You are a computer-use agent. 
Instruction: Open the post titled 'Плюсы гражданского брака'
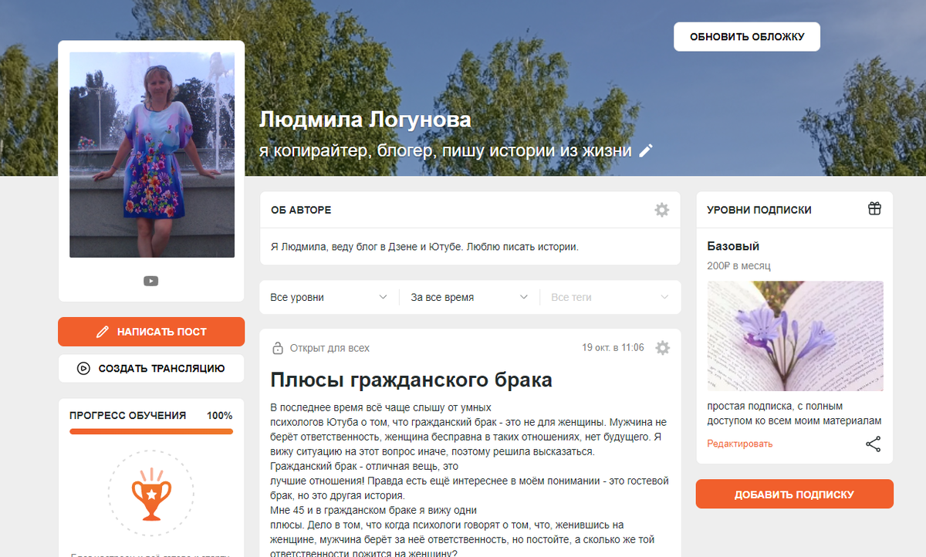point(411,380)
